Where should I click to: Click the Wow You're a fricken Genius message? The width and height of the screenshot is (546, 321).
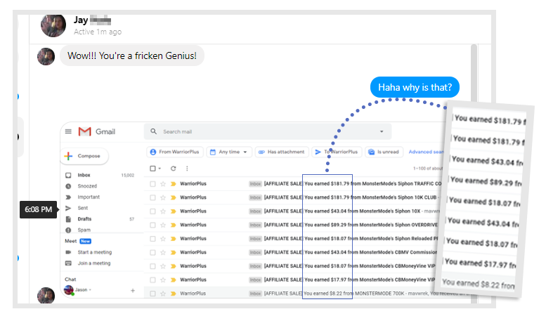click(x=132, y=55)
